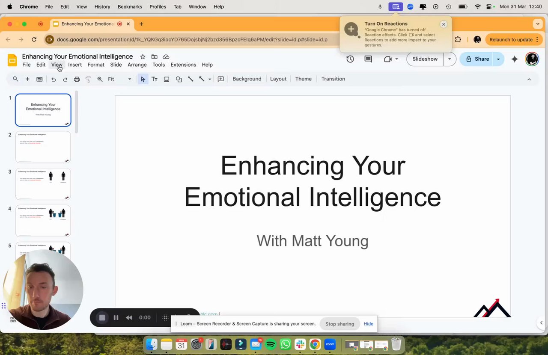The width and height of the screenshot is (548, 355).
Task: Click the Google Slides home logo
Action: click(x=12, y=60)
